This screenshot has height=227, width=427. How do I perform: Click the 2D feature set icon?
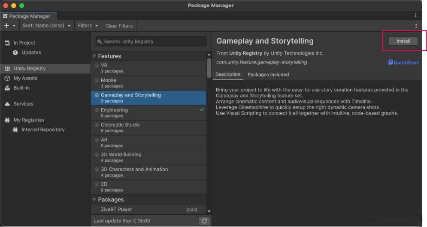(97, 184)
